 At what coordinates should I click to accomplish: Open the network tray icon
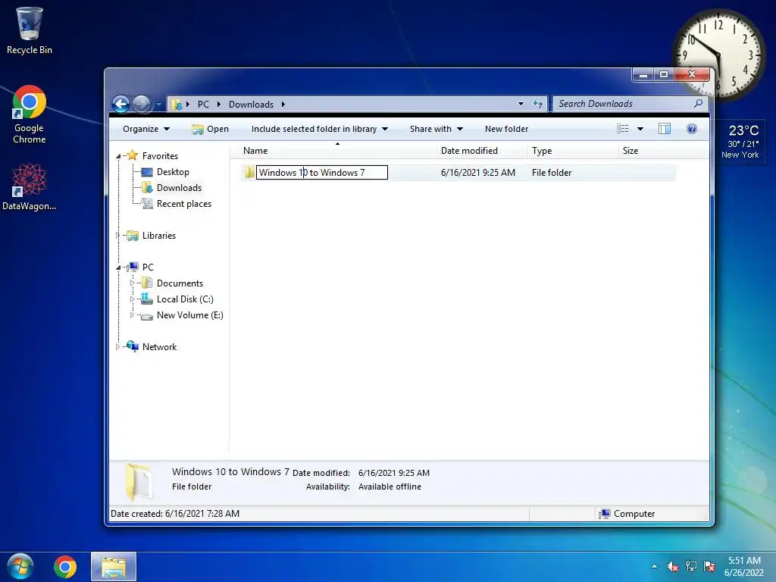tap(690, 566)
